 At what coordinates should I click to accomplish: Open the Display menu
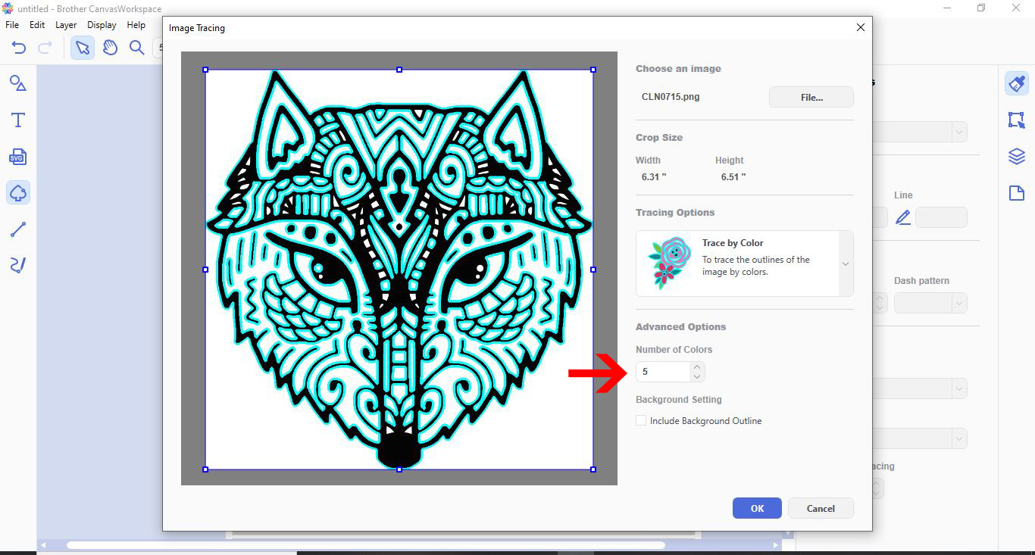[102, 25]
